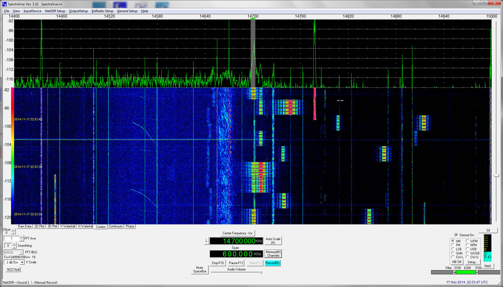Click the left filter edge arrow handle
Image resolution: width=503 pixels, height=287 pixels.
pyautogui.click(x=454, y=272)
